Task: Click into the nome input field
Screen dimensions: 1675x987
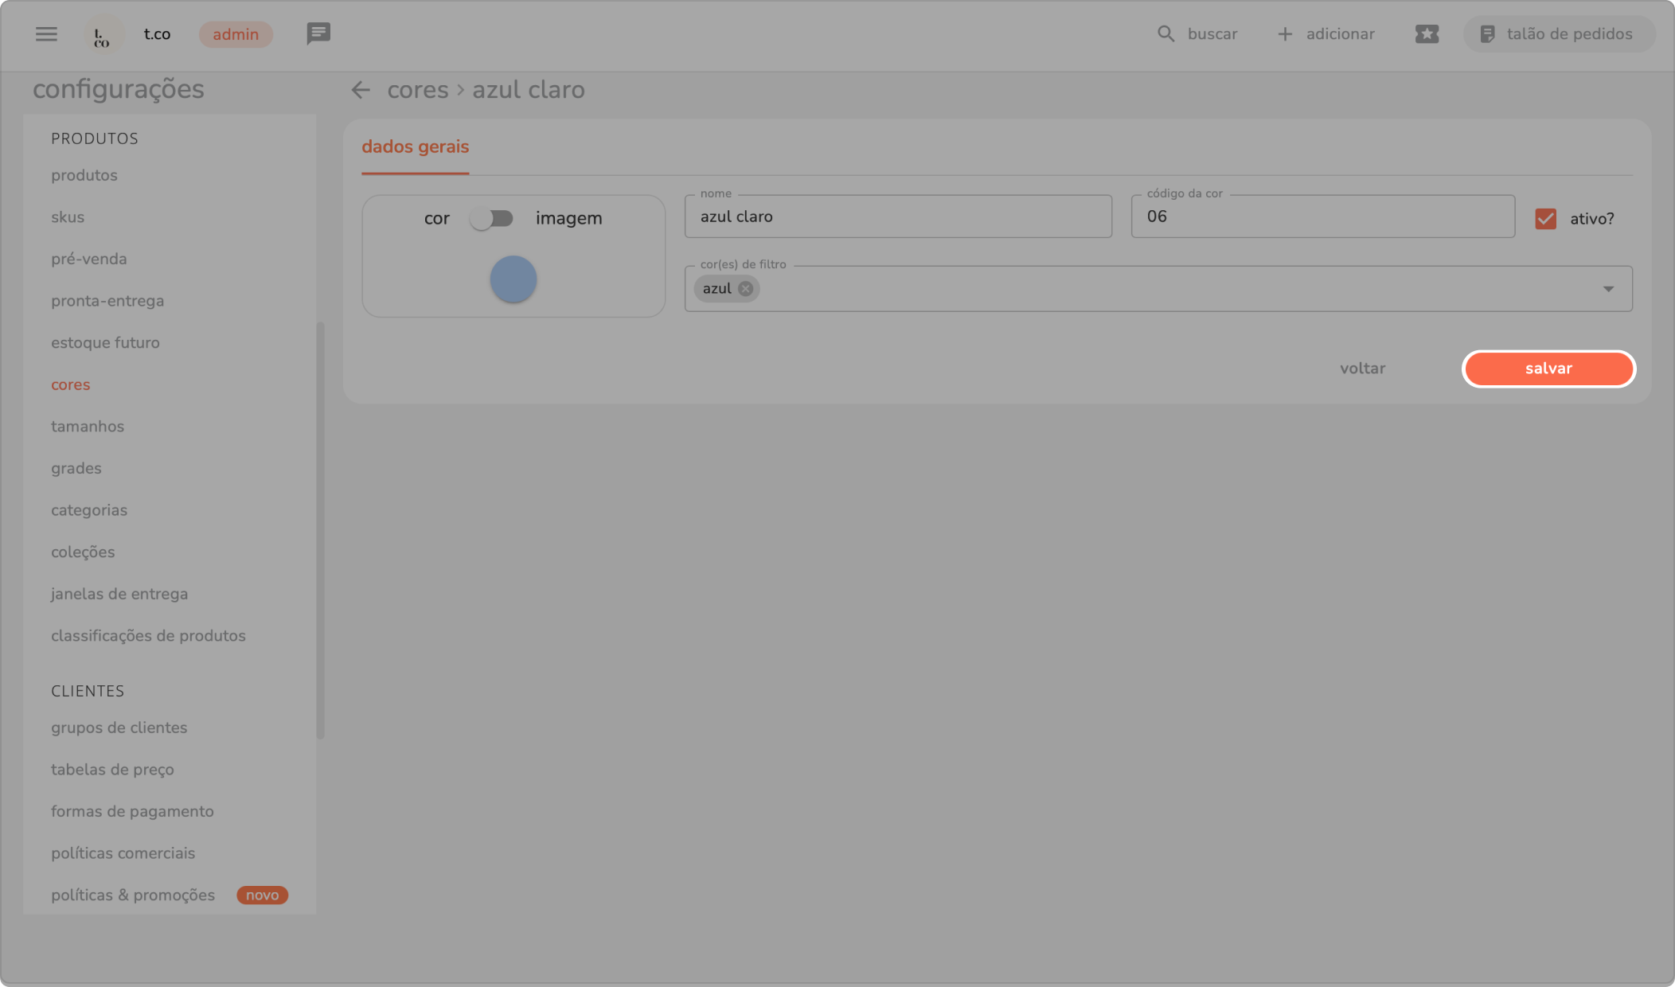Action: [x=897, y=217]
